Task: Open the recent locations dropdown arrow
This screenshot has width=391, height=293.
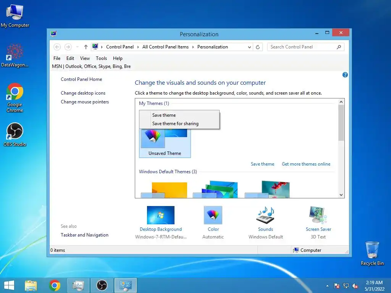Action: 77,47
